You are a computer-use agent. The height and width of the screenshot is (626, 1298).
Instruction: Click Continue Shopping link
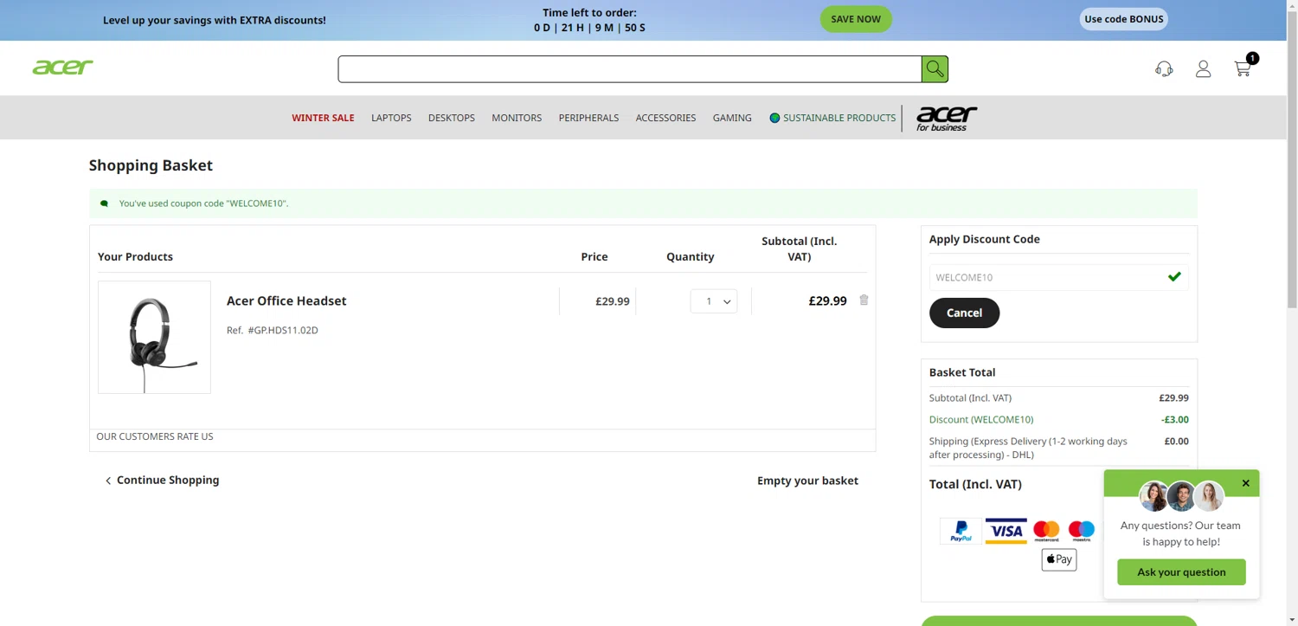click(x=162, y=480)
